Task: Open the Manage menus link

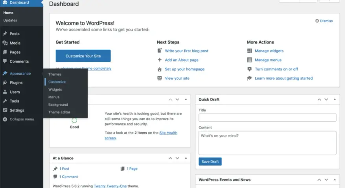Action: coord(268,60)
